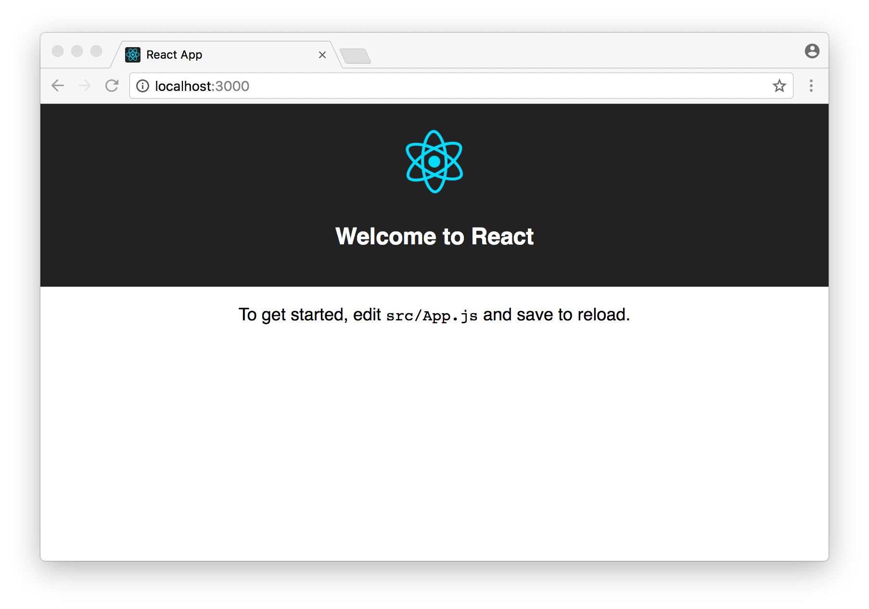Image resolution: width=869 pixels, height=609 pixels.
Task: Click the React favicon on the browser tab
Action: tap(133, 54)
